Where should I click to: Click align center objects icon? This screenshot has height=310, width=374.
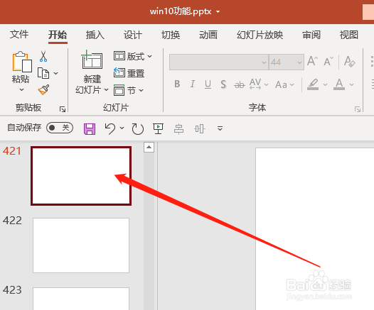pos(178,129)
